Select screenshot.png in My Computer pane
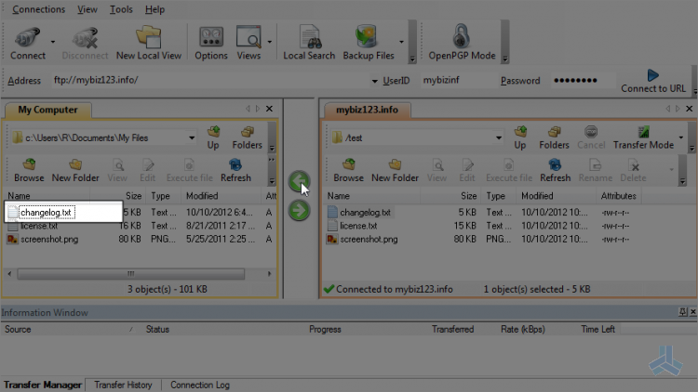698x392 pixels. pyautogui.click(x=49, y=239)
